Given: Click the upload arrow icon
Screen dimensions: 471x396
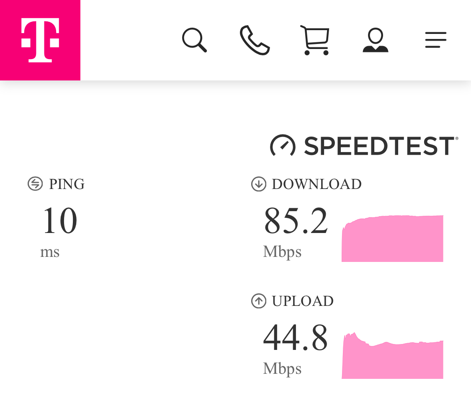Looking at the screenshot, I should click(259, 301).
